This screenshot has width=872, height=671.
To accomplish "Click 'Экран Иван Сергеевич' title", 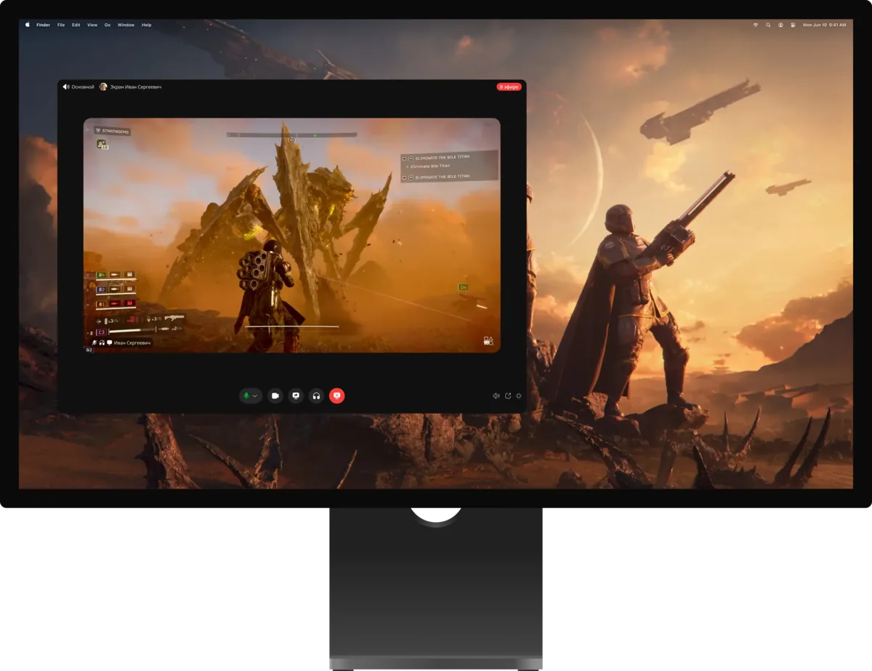I will pos(136,87).
